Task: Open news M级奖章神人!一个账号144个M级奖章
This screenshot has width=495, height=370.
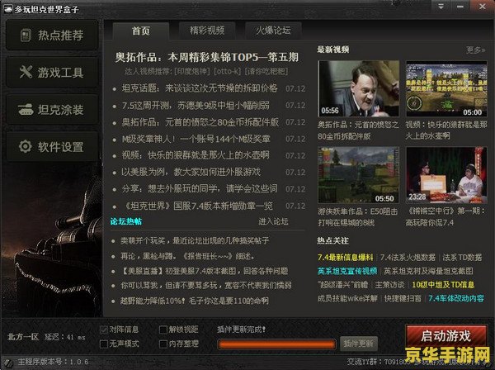Action: click(196, 139)
